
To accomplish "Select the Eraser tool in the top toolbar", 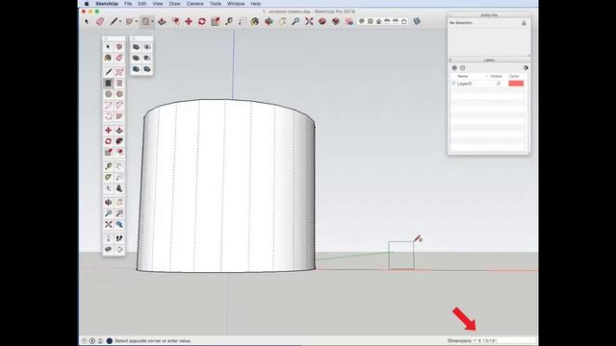I will (x=100, y=21).
